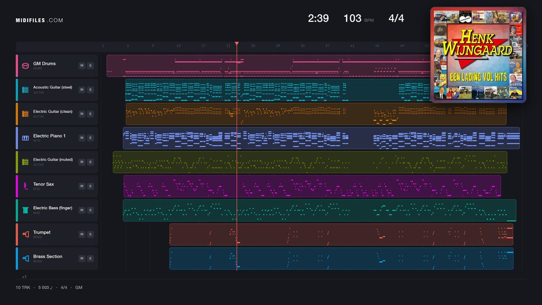Open the MIDIFILES.COM logo link

pyautogui.click(x=39, y=20)
